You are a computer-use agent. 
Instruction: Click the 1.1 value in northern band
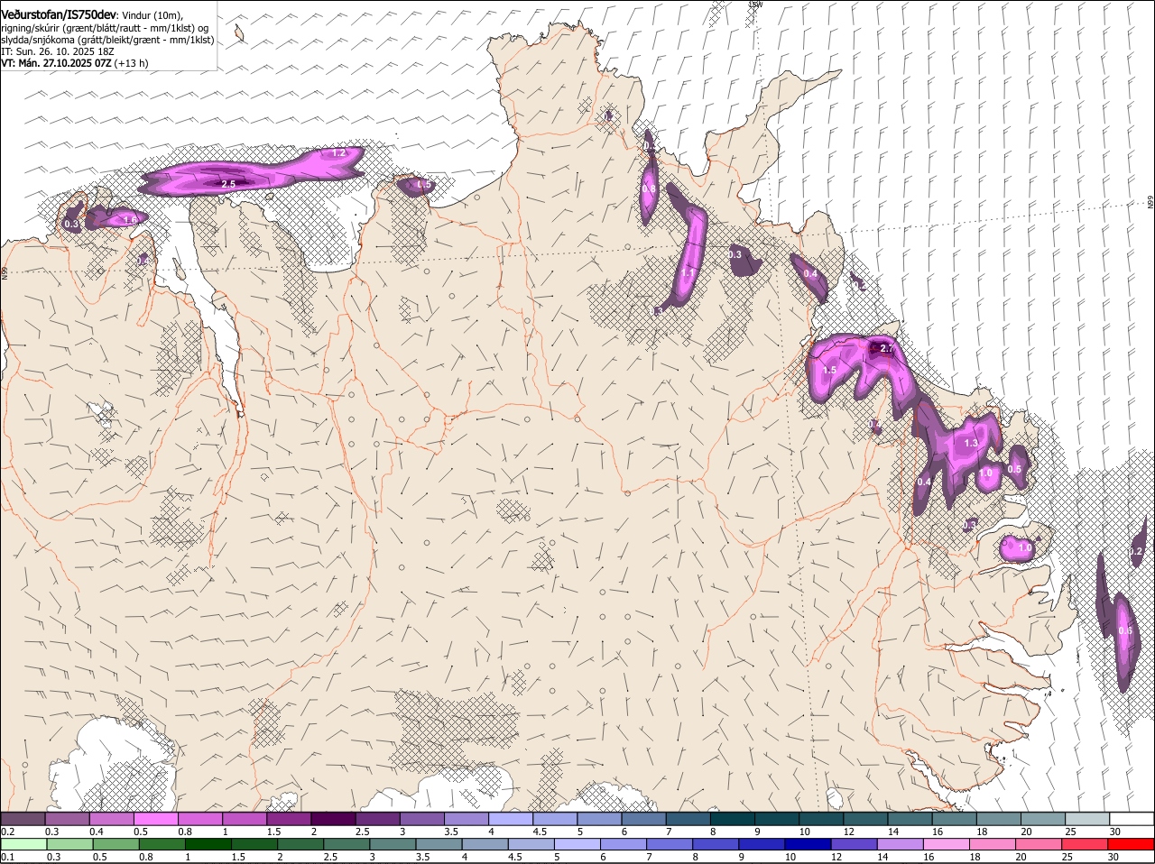(x=688, y=273)
